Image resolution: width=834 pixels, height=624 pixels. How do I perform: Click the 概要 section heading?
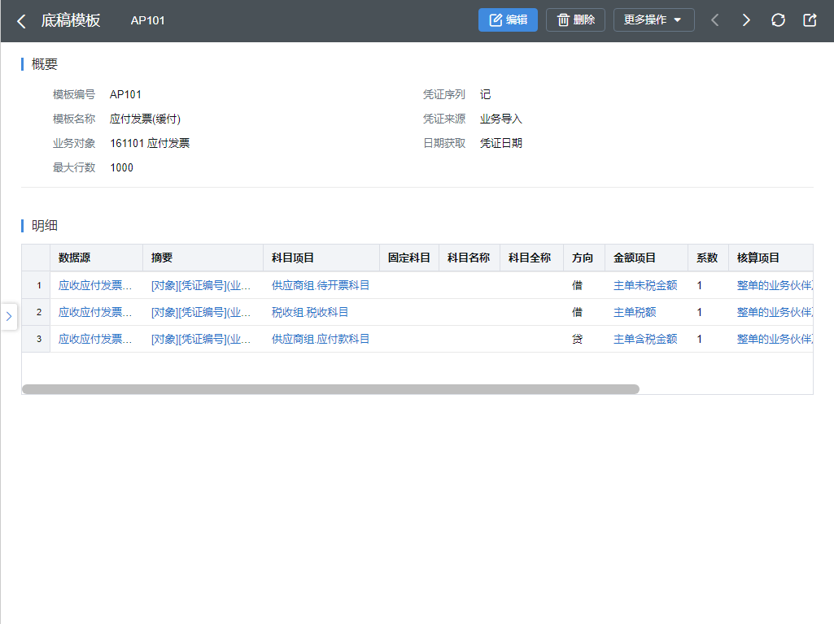[44, 64]
